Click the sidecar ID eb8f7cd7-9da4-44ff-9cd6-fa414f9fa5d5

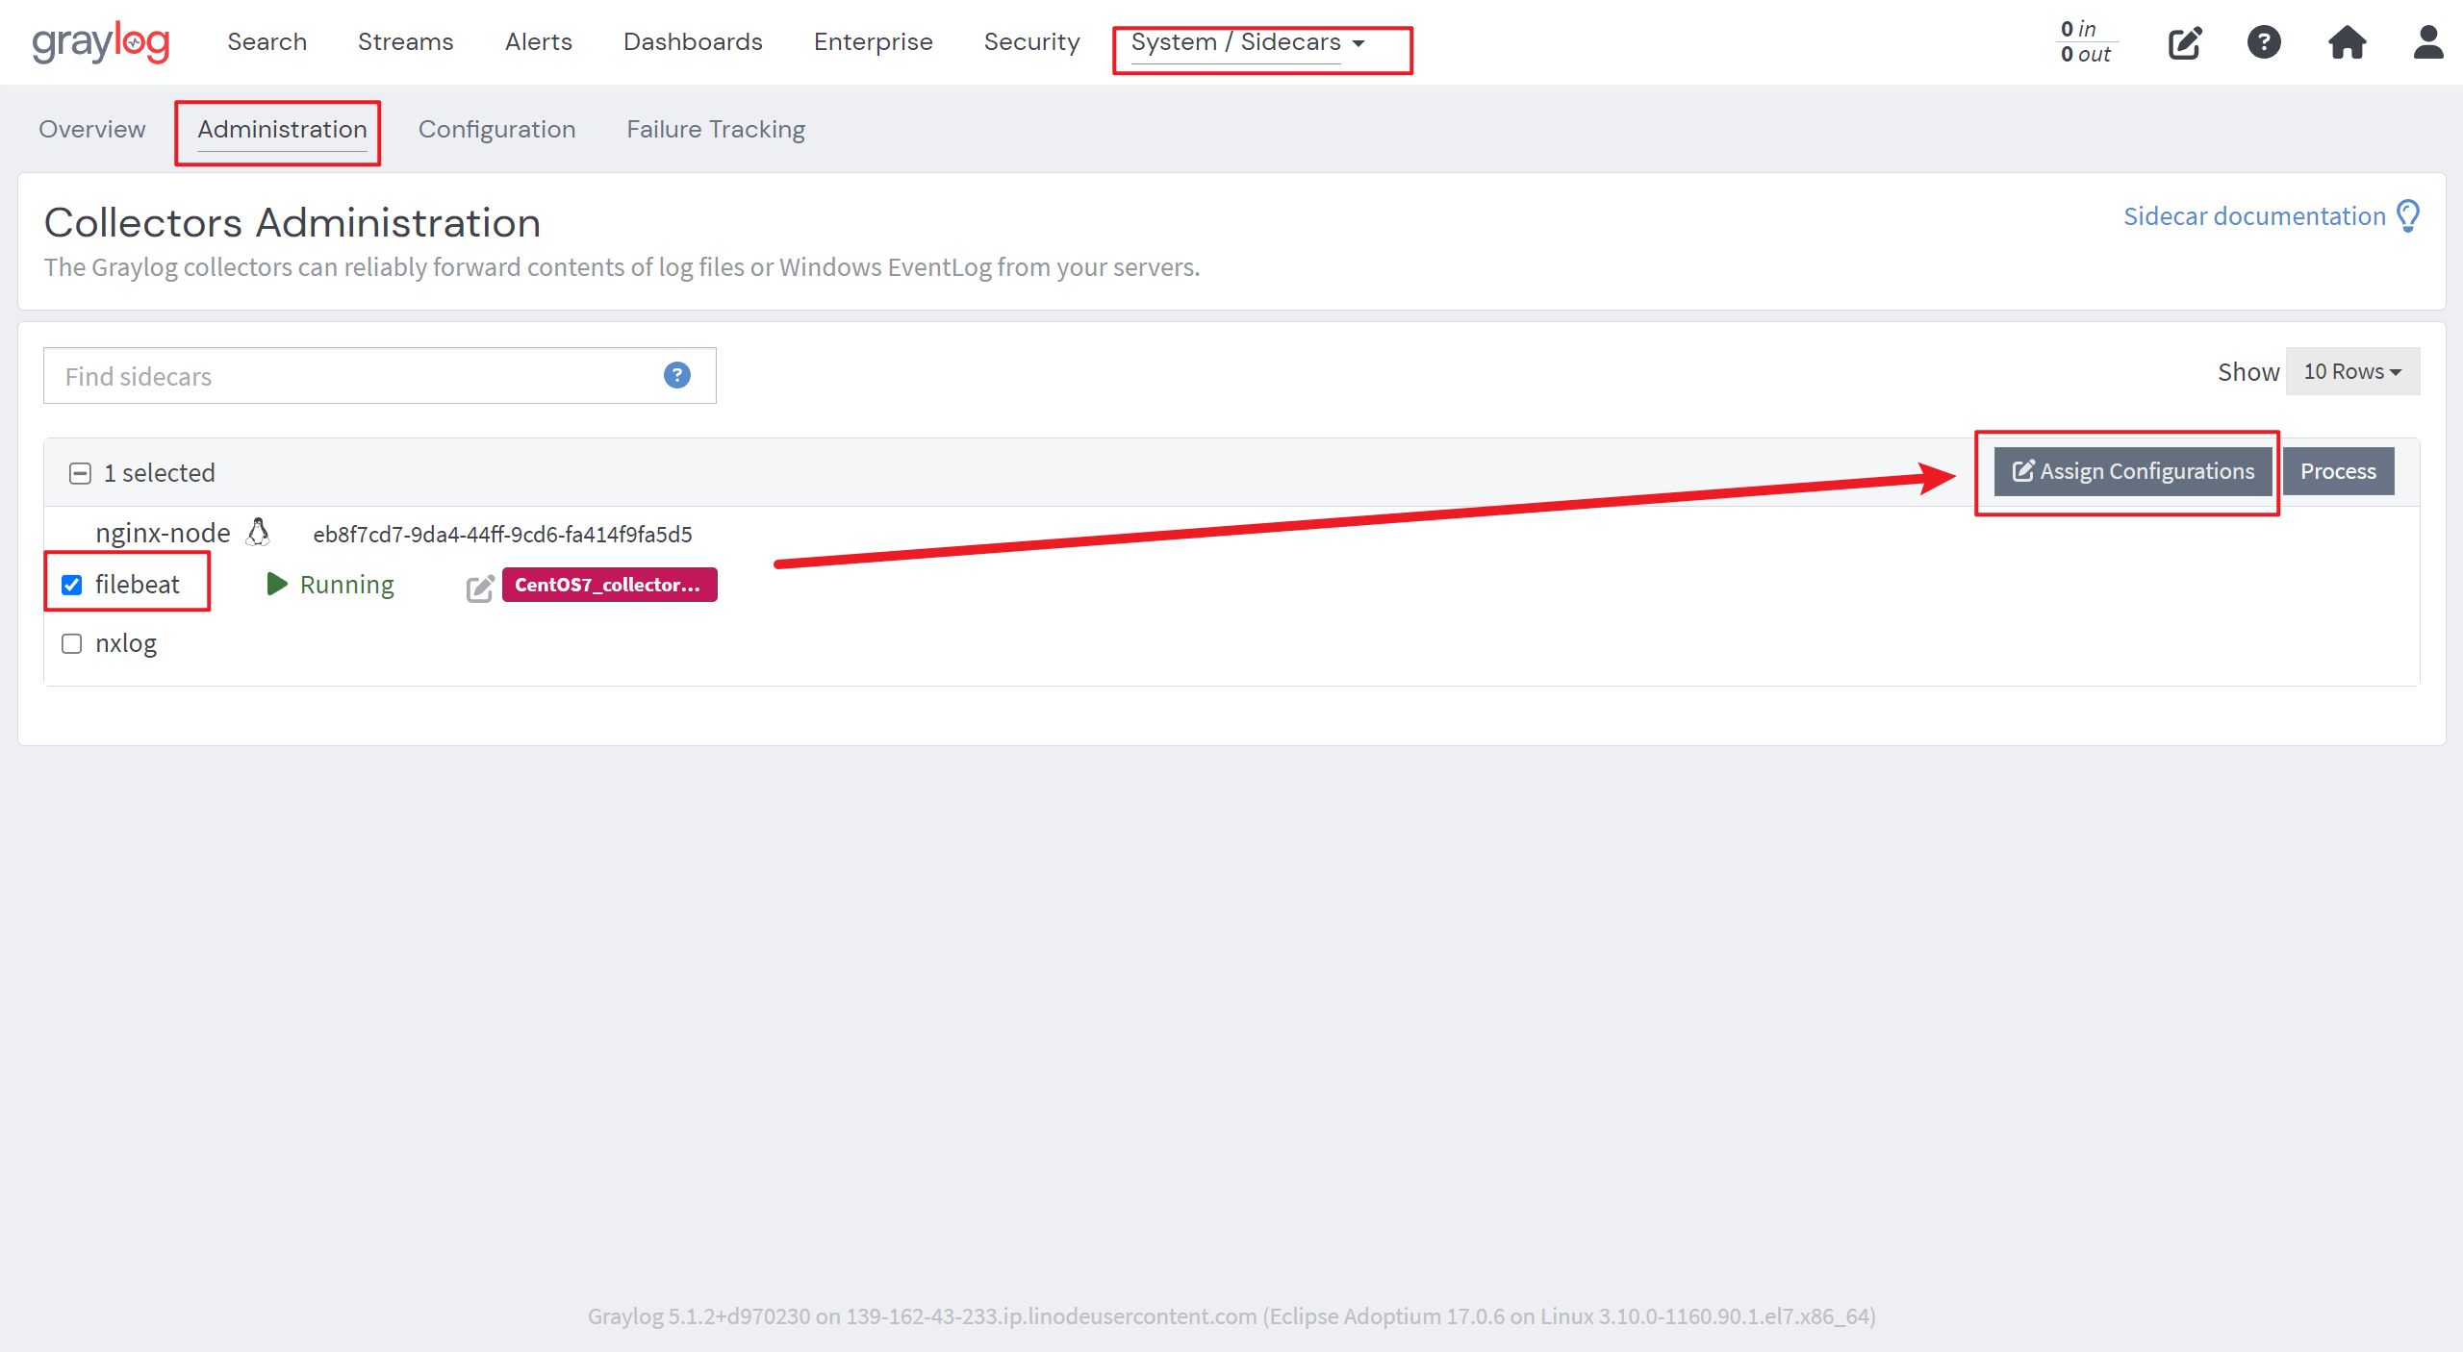click(x=502, y=534)
